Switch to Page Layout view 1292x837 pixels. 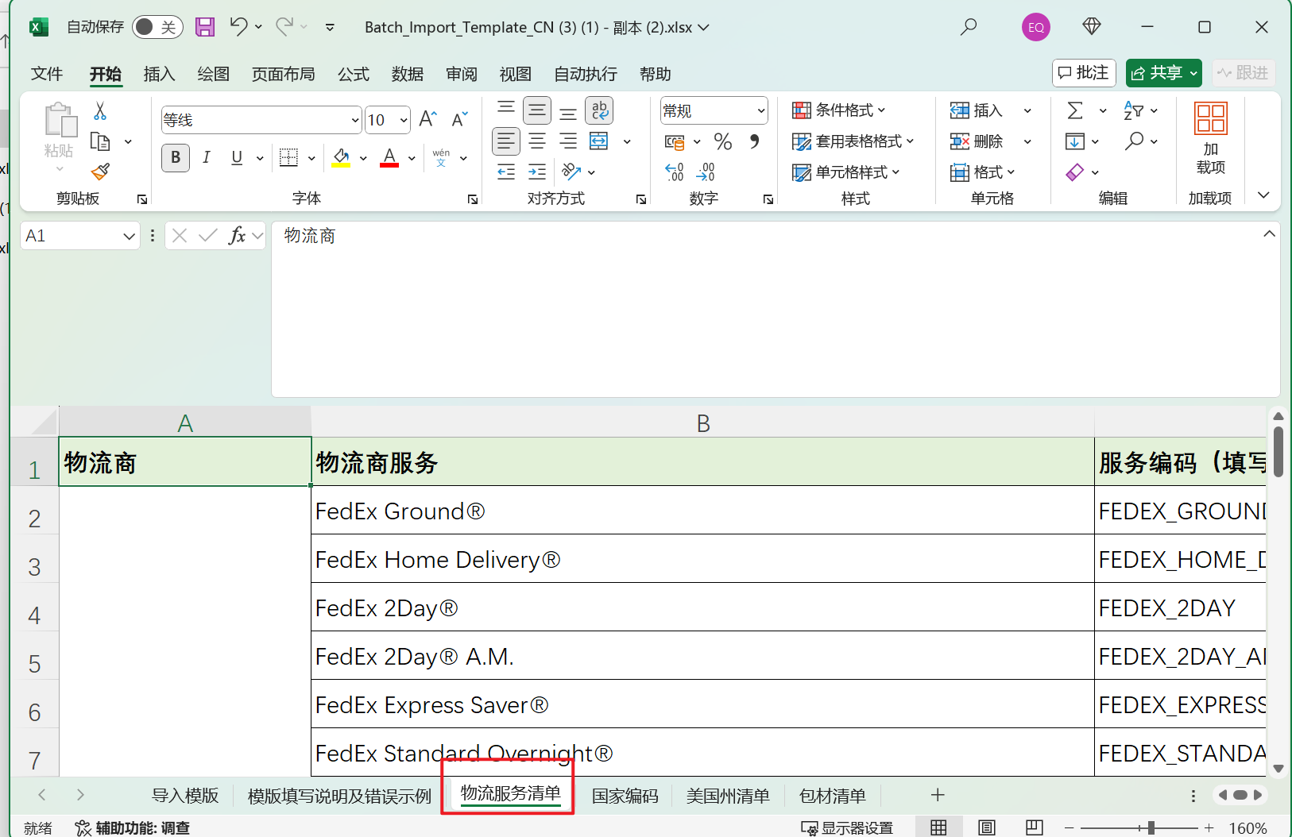pos(987,827)
